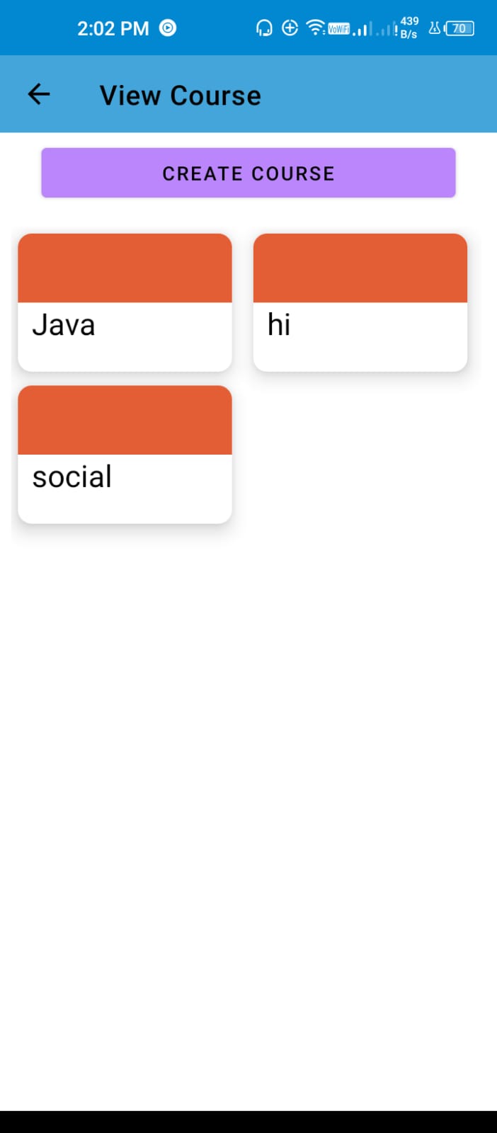
Task: Tap the orange header of social card
Action: [125, 421]
